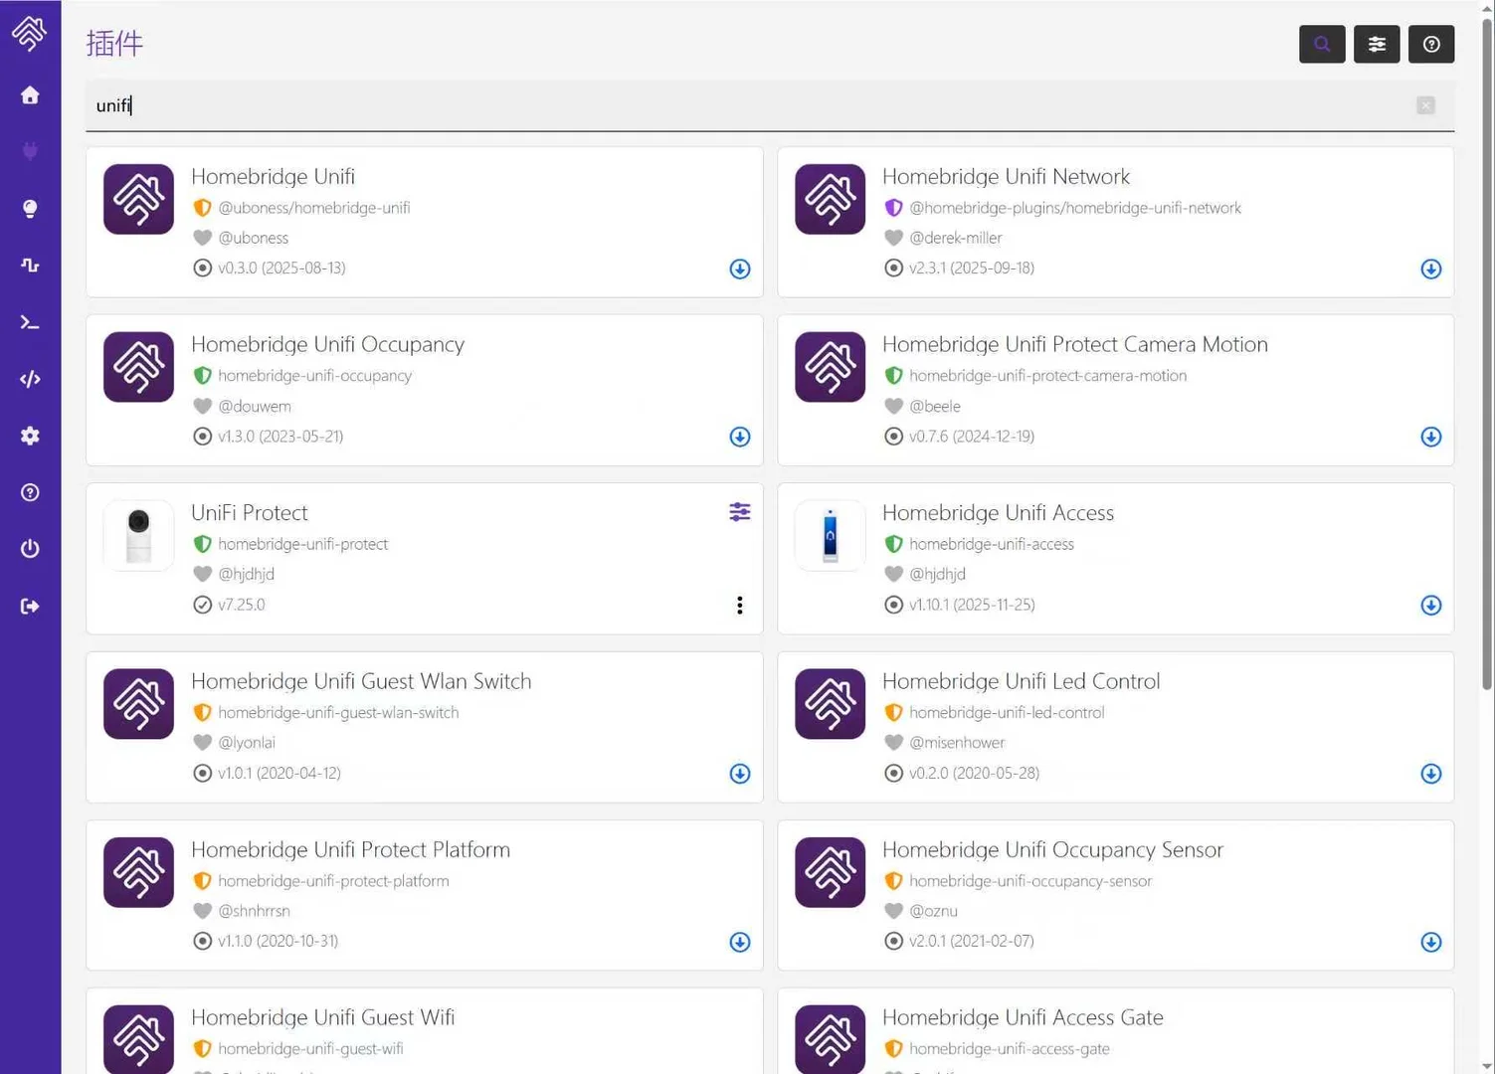The height and width of the screenshot is (1074, 1495).
Task: Open homebridge-unifi-protect-platform package link
Action: pos(333,881)
